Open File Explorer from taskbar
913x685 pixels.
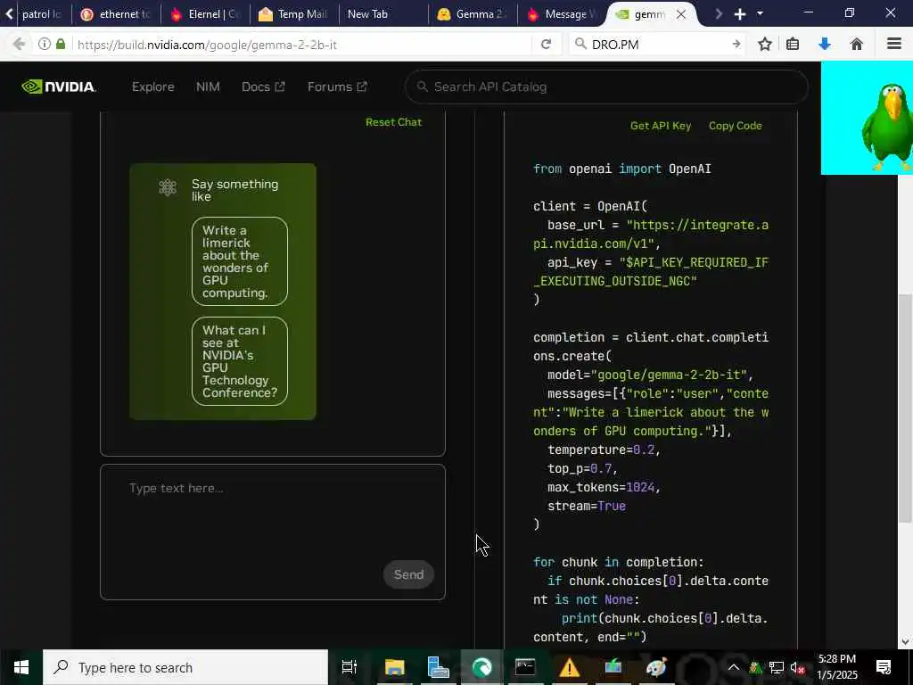[x=394, y=667]
